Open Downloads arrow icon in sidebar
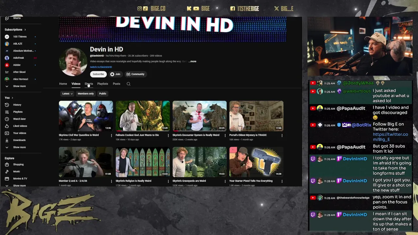This screenshot has width=418, height=235. (7, 140)
